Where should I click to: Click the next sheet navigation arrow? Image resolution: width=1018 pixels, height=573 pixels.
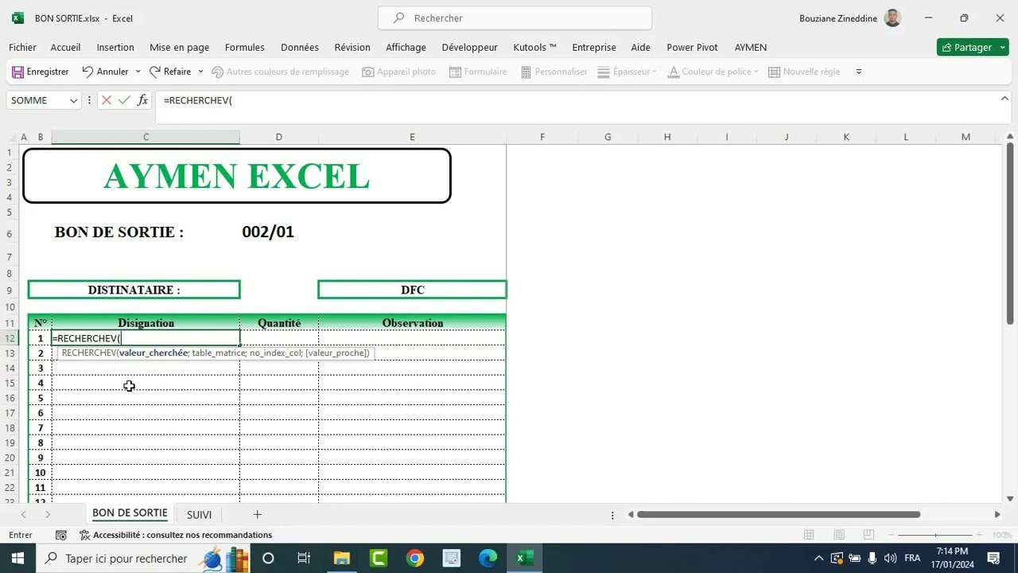48,515
